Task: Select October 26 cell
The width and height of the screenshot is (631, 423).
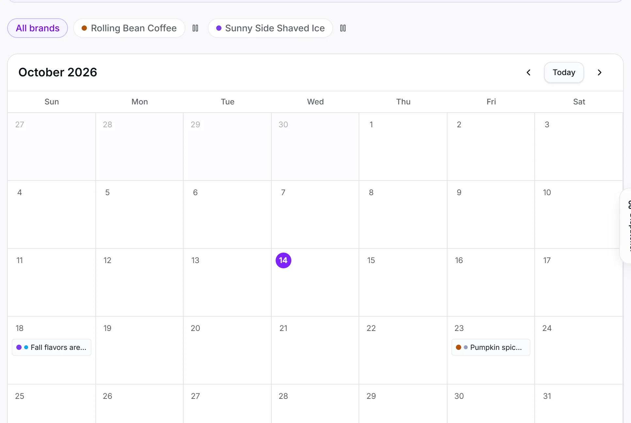Action: coord(139,404)
